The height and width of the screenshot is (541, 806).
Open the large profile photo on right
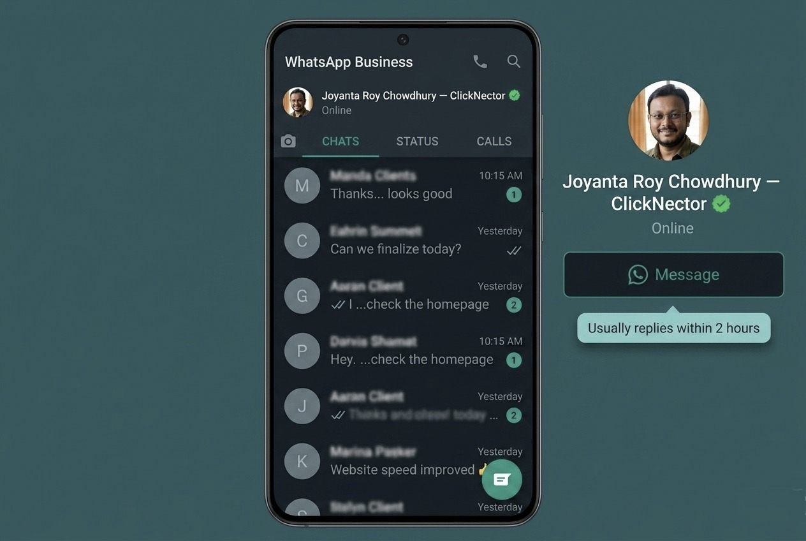tap(668, 121)
